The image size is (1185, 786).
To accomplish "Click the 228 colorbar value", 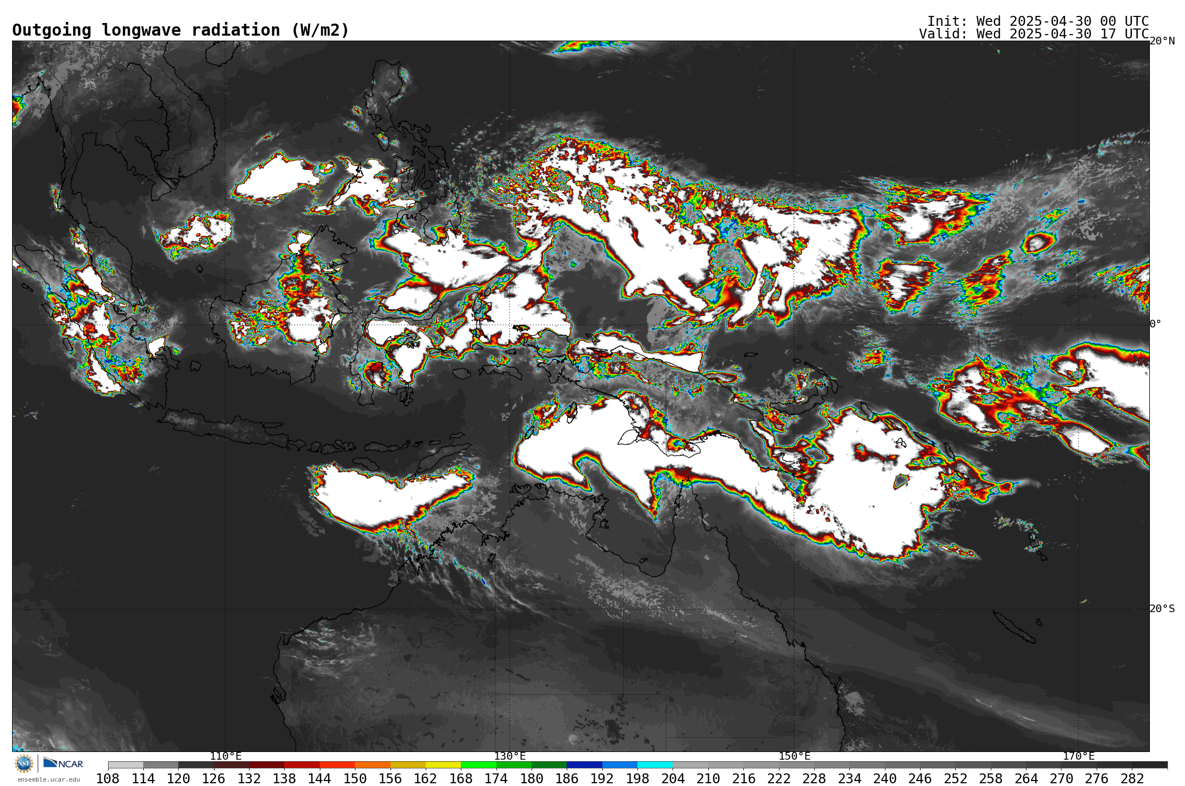I will pyautogui.click(x=814, y=779).
